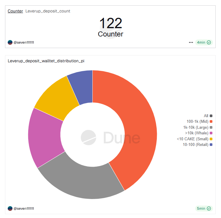The width and height of the screenshot is (221, 218).
Task: Click the author avatar in the pie chart panel
Action: click(x=10, y=209)
